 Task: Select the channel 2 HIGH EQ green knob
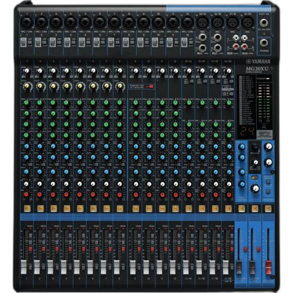point(39,103)
